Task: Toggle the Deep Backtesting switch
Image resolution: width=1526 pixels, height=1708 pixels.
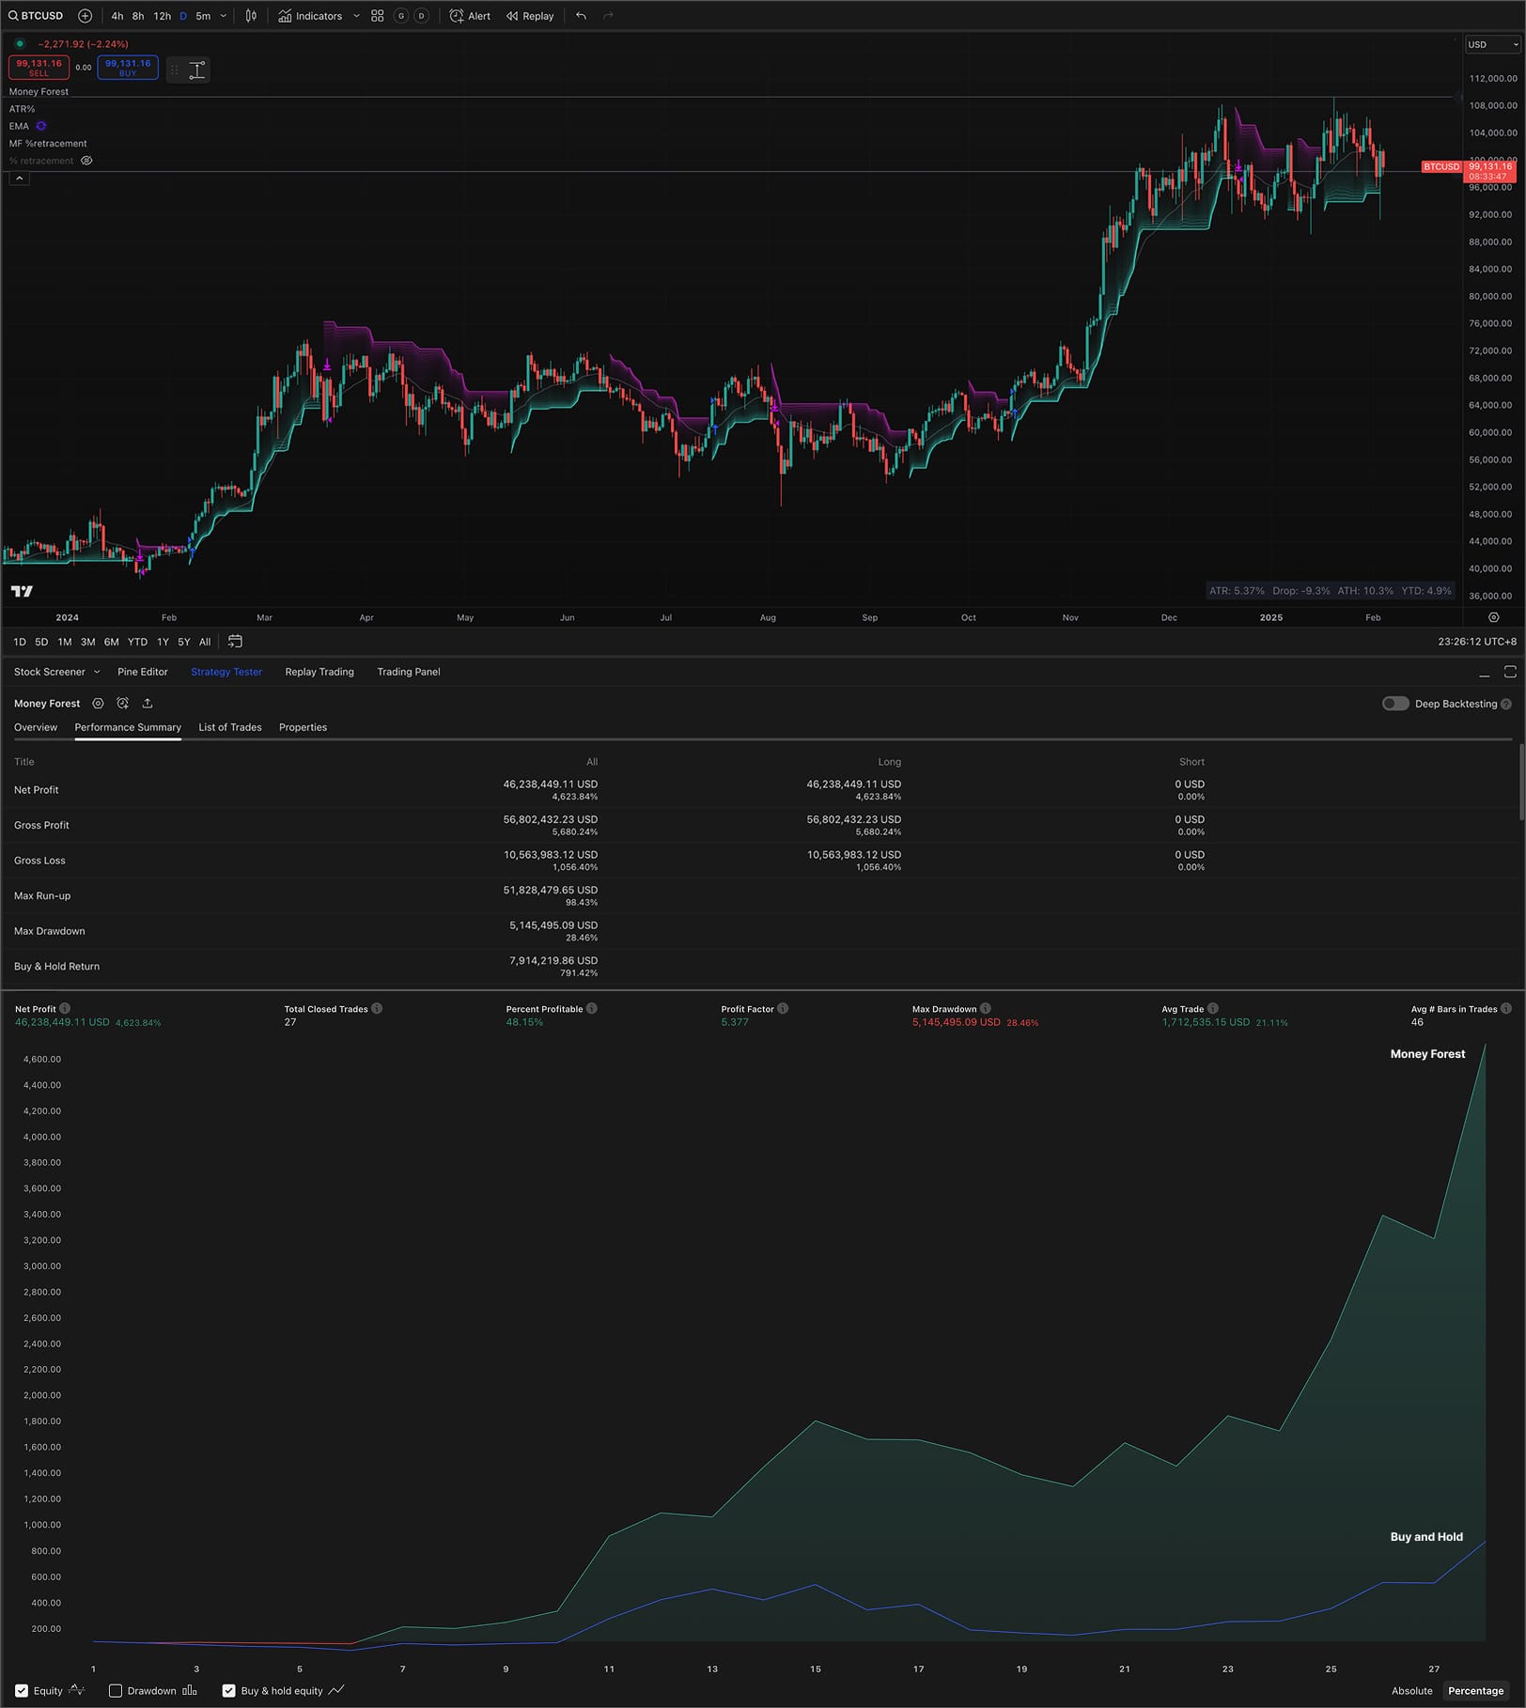Action: coord(1394,704)
